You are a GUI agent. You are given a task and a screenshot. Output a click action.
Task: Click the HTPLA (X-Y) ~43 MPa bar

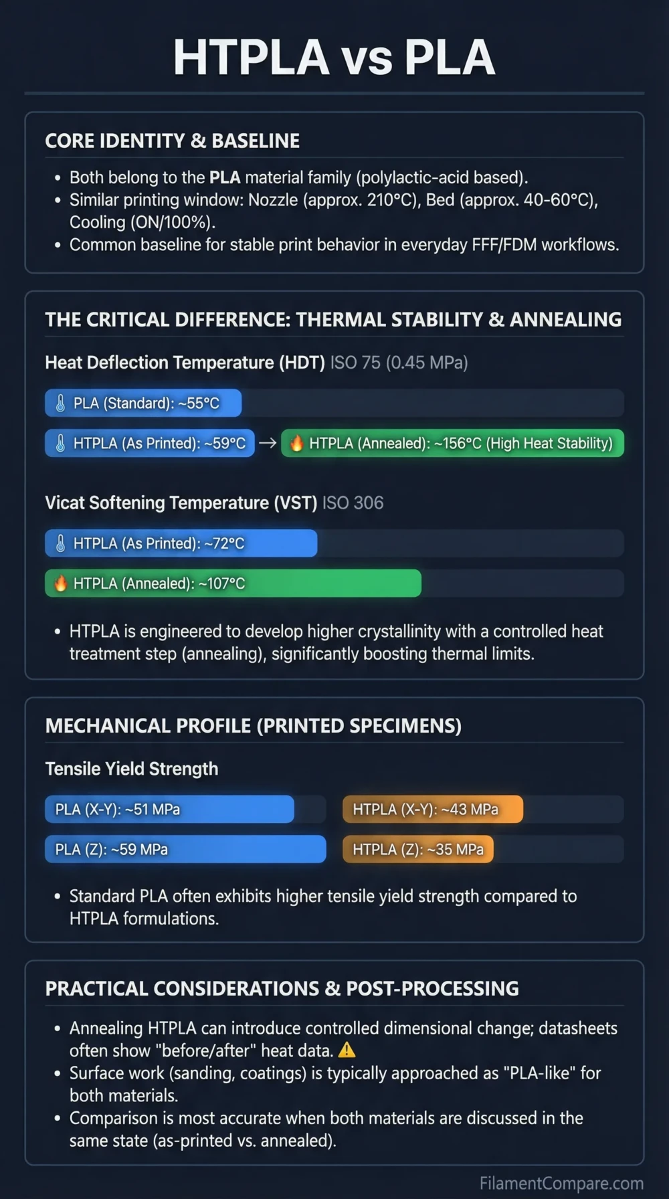[x=432, y=809]
